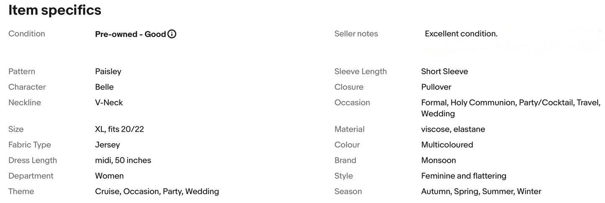This screenshot has height=203, width=605.
Task: Click the Women department value
Action: [x=109, y=176]
